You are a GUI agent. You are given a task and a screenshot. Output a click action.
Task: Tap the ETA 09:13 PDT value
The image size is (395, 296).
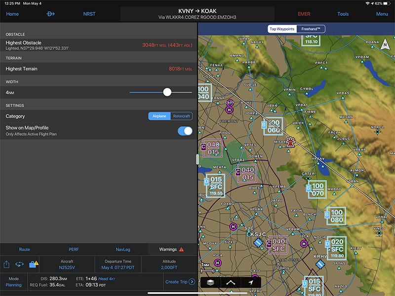click(x=95, y=285)
